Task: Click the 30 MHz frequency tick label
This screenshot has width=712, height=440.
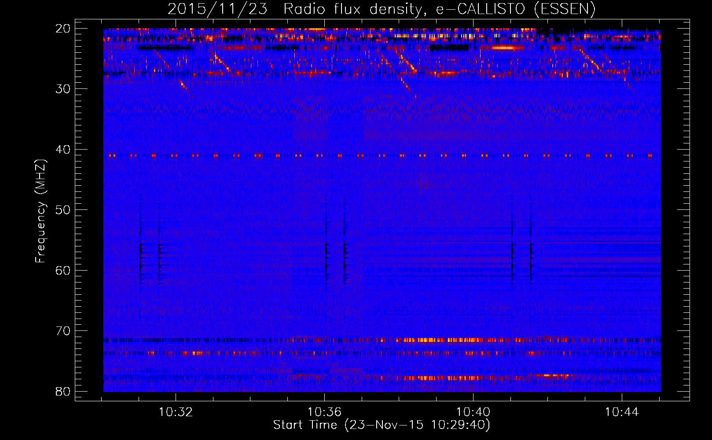Action: tap(63, 89)
